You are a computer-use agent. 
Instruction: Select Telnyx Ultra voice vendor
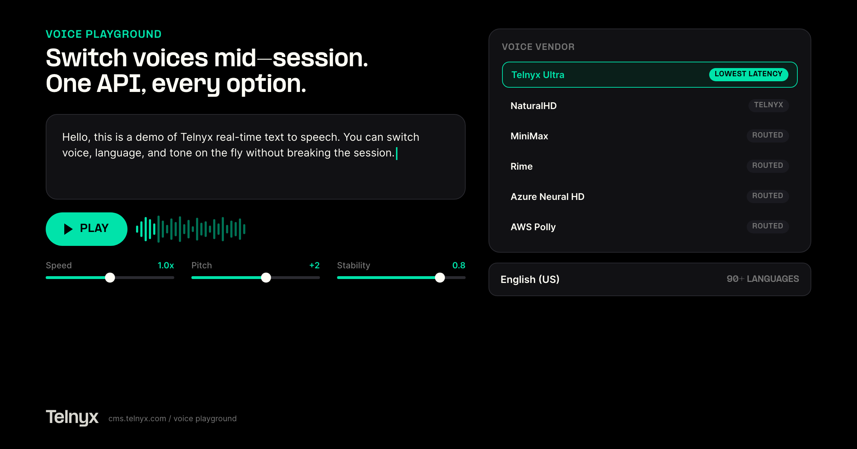650,74
